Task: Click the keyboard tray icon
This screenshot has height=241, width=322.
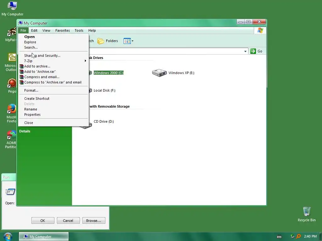Action: (x=279, y=237)
